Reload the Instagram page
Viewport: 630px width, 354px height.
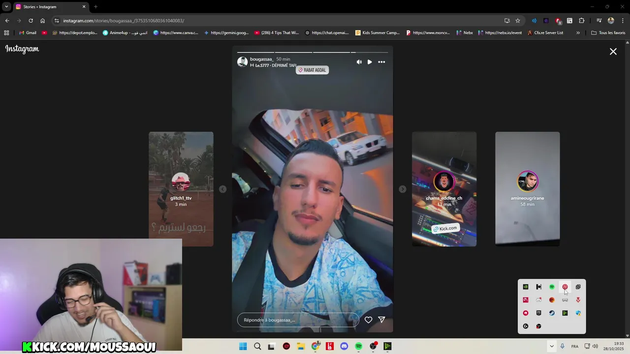pyautogui.click(x=31, y=21)
